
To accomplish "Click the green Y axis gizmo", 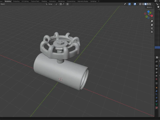I will tap(150, 13).
